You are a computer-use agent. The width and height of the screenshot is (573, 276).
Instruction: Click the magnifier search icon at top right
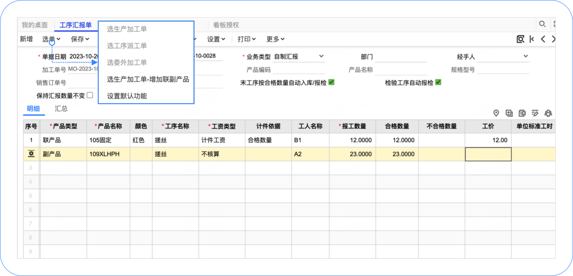click(x=542, y=24)
